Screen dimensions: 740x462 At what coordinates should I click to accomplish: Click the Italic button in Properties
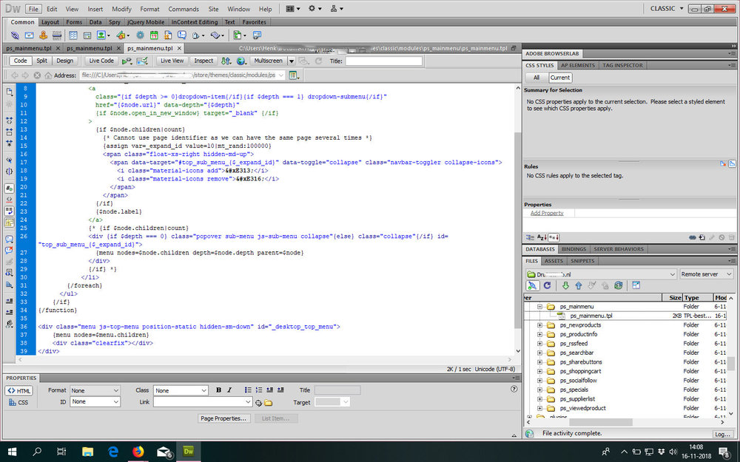click(229, 390)
